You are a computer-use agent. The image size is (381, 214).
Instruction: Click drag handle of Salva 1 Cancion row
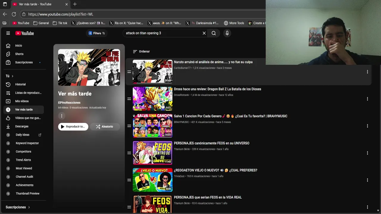tap(129, 126)
